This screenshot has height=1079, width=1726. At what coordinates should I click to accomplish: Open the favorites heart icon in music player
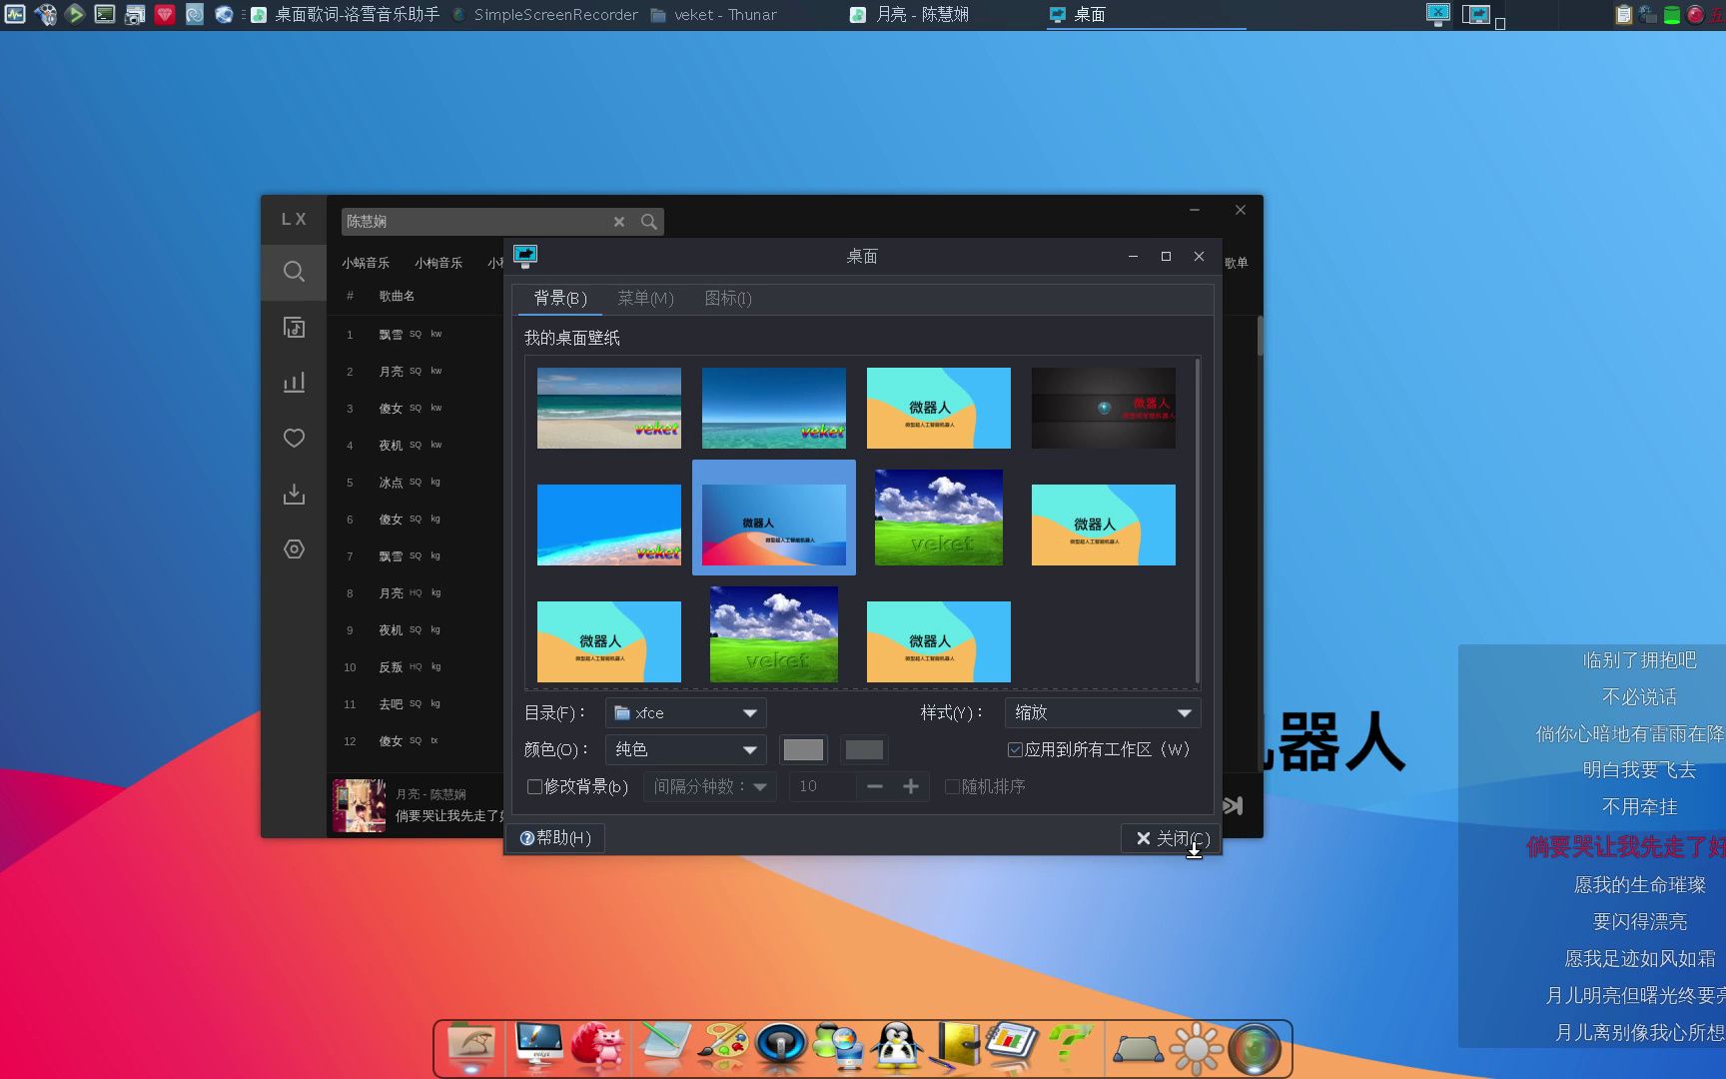tap(293, 438)
